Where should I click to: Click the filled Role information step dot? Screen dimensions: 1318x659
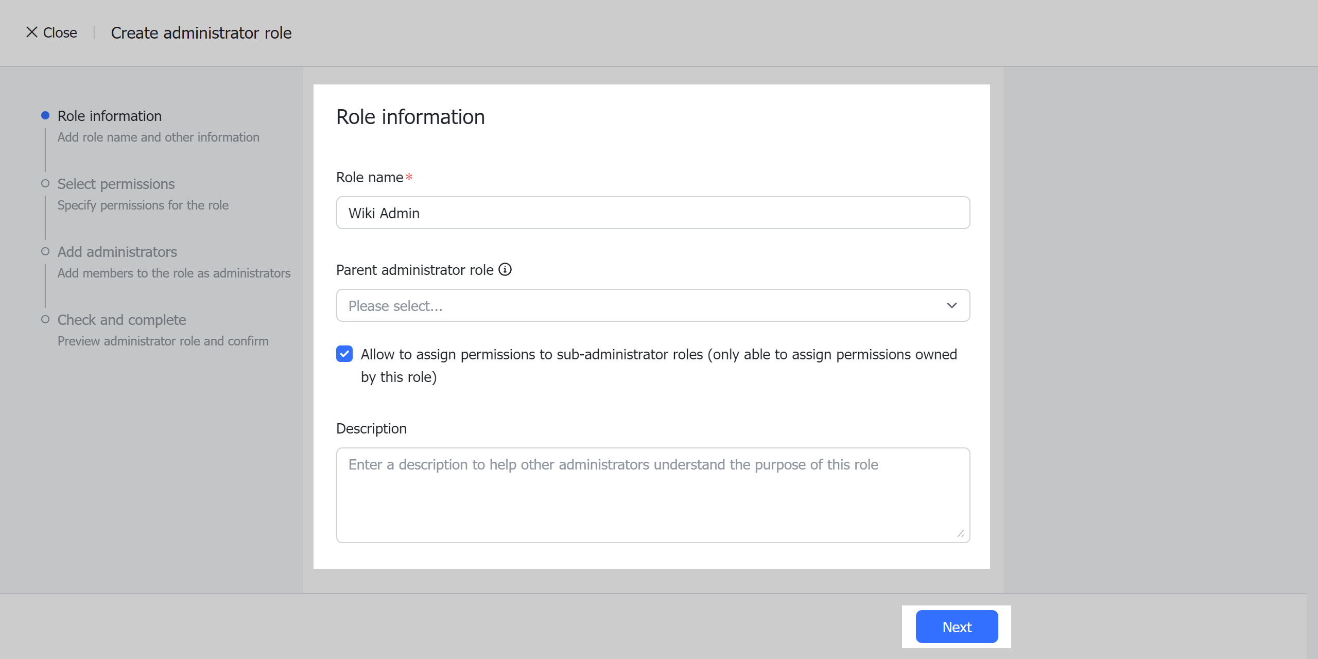point(44,115)
